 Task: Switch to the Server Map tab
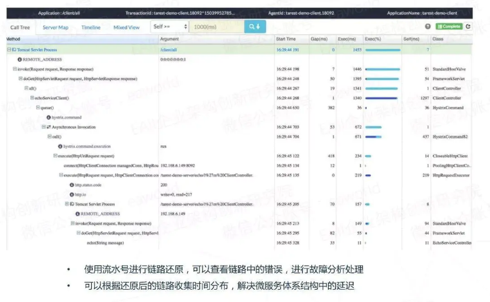coord(56,27)
